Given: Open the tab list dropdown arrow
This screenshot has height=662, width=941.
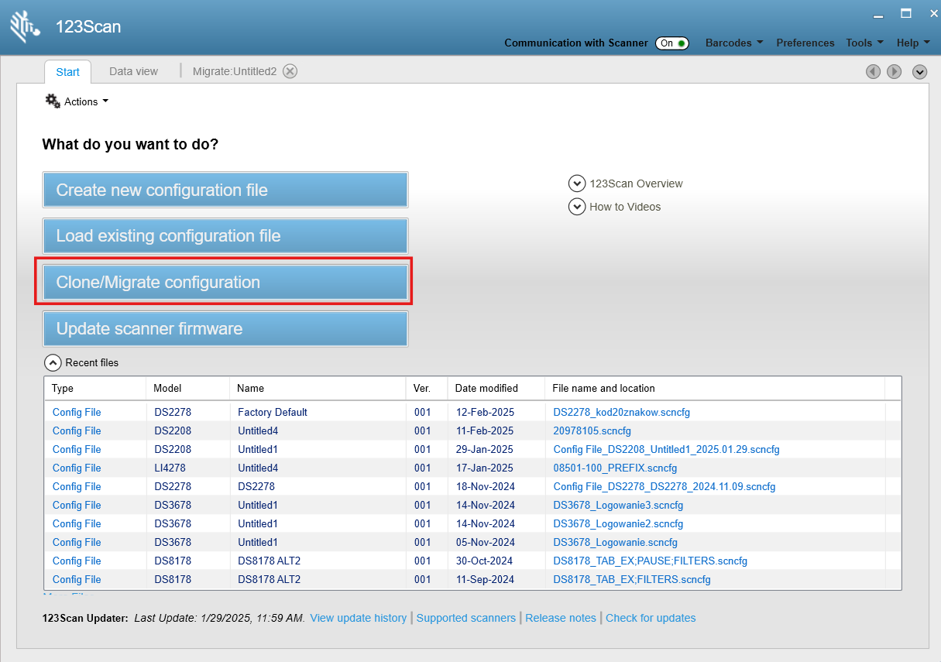Looking at the screenshot, I should click(x=919, y=71).
